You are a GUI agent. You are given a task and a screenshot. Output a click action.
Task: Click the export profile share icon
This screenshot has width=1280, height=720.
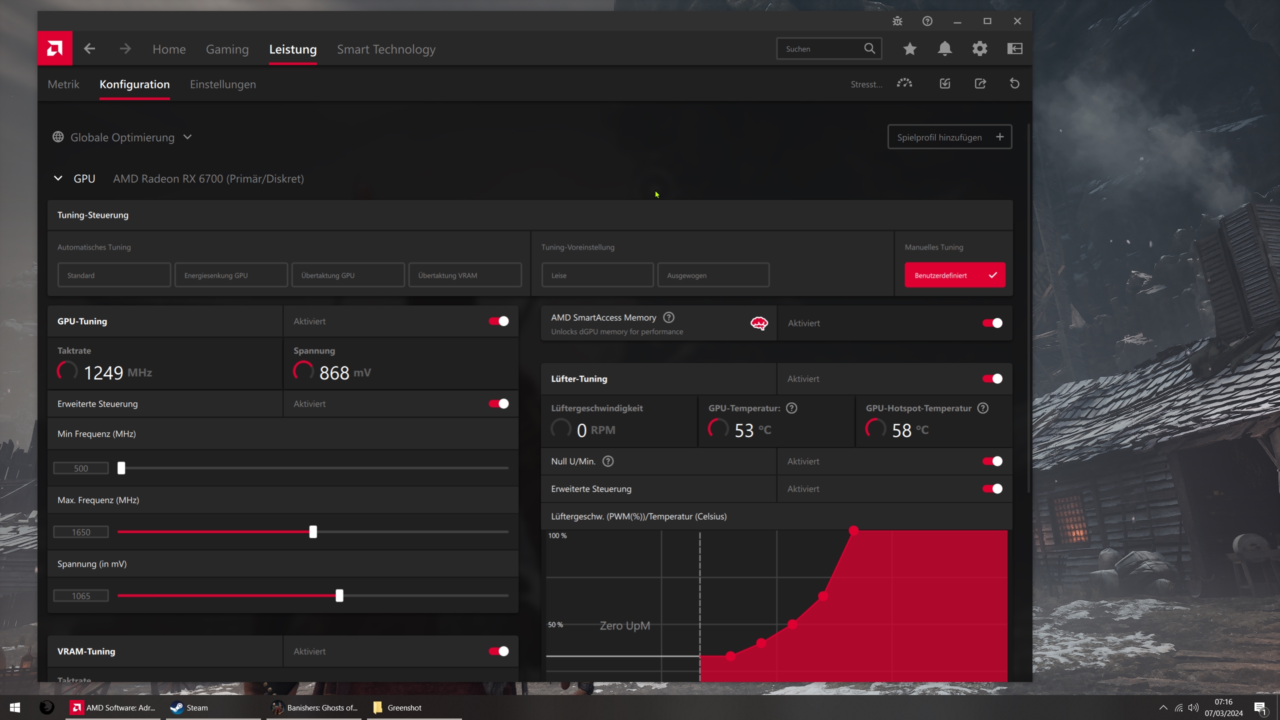click(980, 83)
